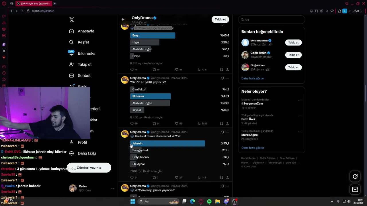
Task: Click the X logo in the sidebar
Action: click(72, 20)
